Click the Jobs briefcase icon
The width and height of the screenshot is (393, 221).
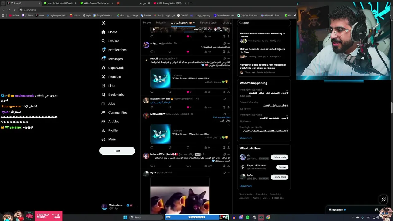coord(103,103)
